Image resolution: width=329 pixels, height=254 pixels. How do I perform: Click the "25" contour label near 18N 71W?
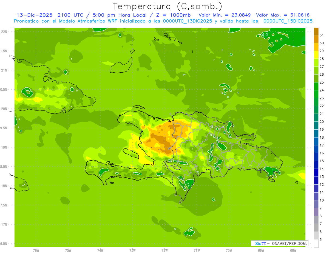pyautogui.click(x=186, y=185)
